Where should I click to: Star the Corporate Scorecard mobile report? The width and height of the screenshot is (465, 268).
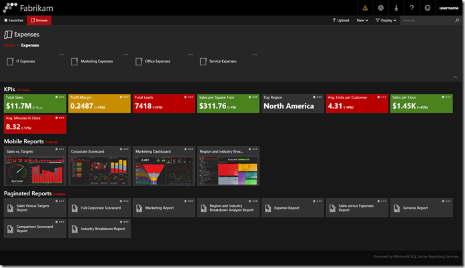(121, 149)
